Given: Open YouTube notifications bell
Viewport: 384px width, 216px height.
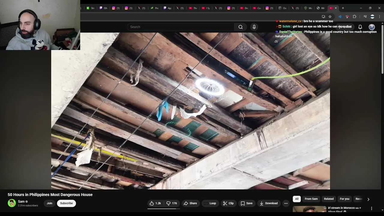Looking at the screenshot, I should [x=360, y=27].
